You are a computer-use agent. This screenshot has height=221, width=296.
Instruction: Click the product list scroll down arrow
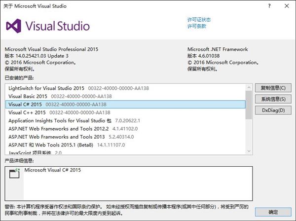click(249, 151)
